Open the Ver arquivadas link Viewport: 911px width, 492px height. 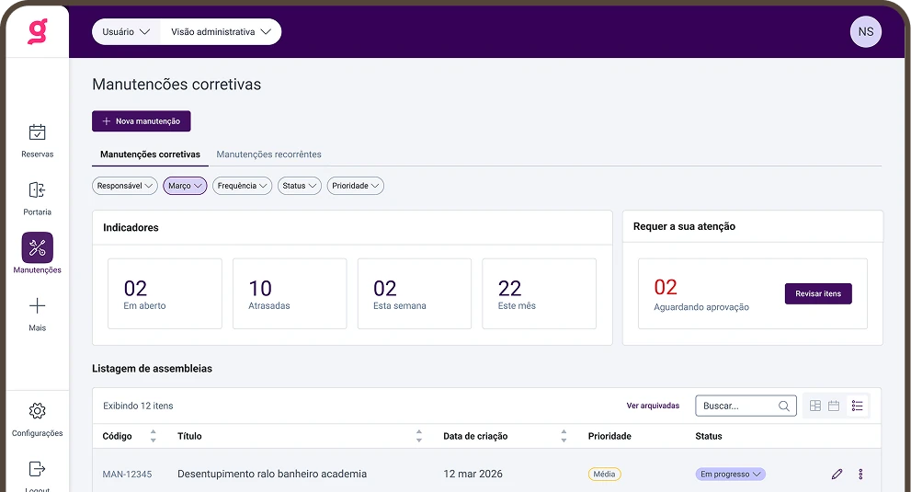point(653,406)
